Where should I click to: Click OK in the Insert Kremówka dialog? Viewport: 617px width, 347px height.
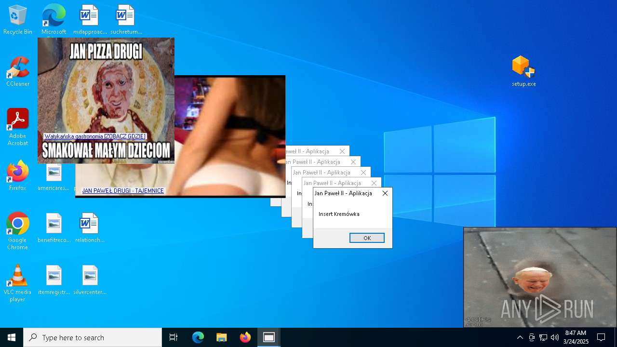[x=367, y=238]
